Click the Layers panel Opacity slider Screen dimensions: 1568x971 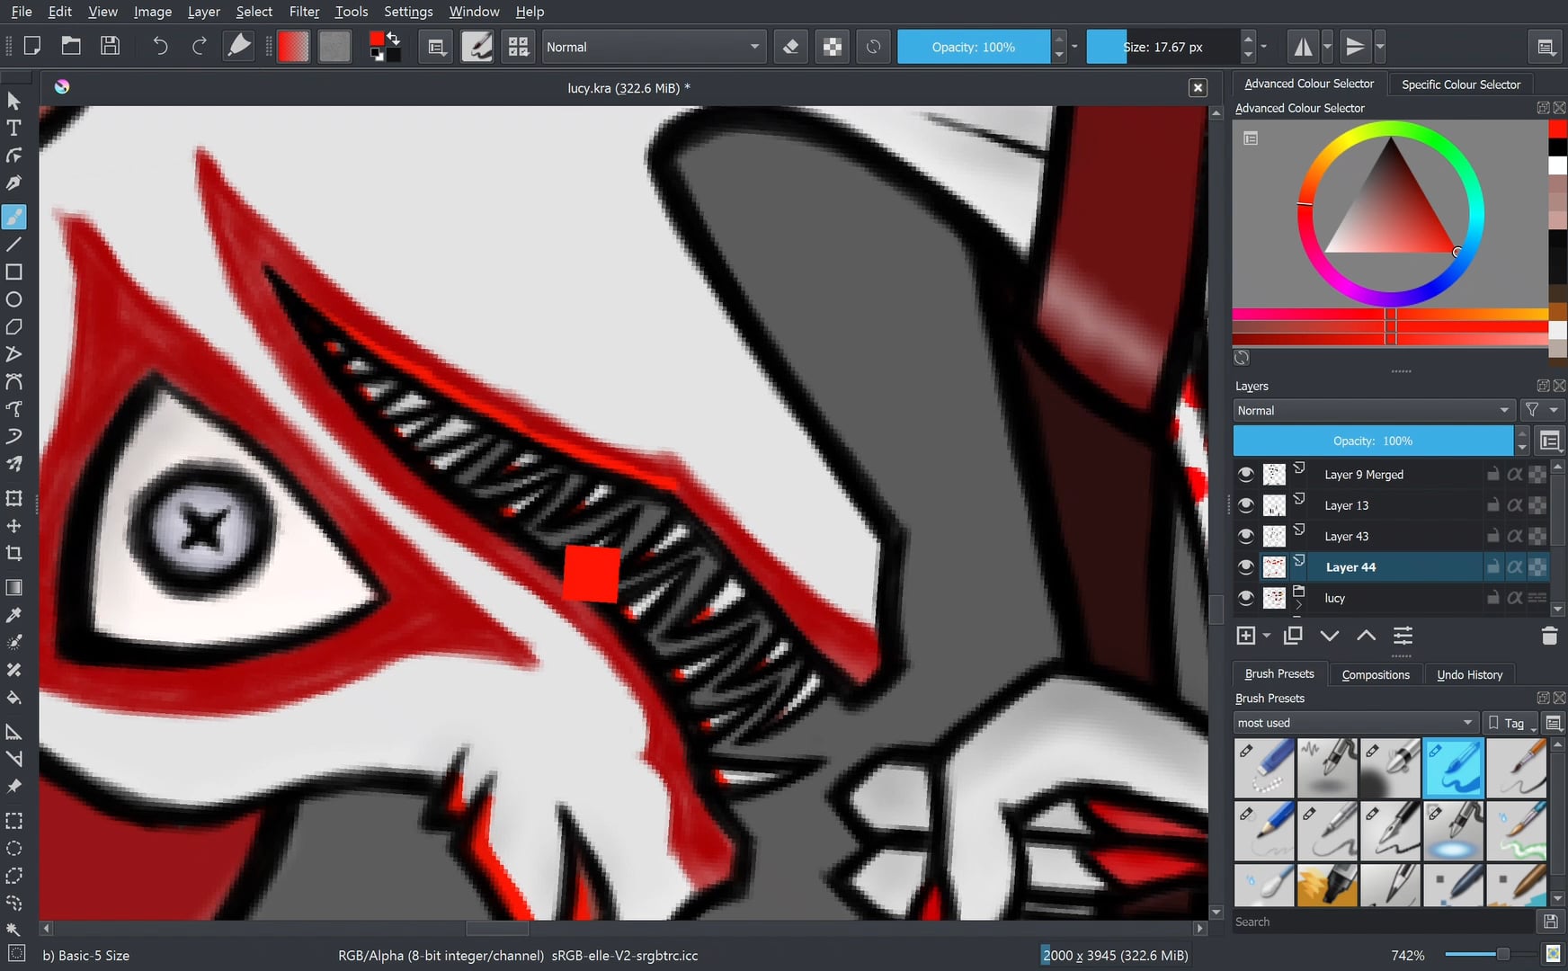(x=1373, y=441)
